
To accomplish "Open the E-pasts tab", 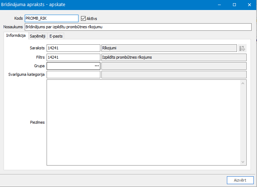I will tap(56, 36).
